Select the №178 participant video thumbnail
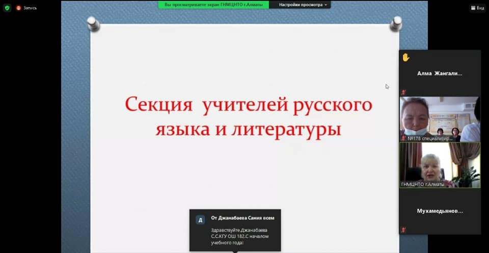489x253 pixels. tap(440, 119)
